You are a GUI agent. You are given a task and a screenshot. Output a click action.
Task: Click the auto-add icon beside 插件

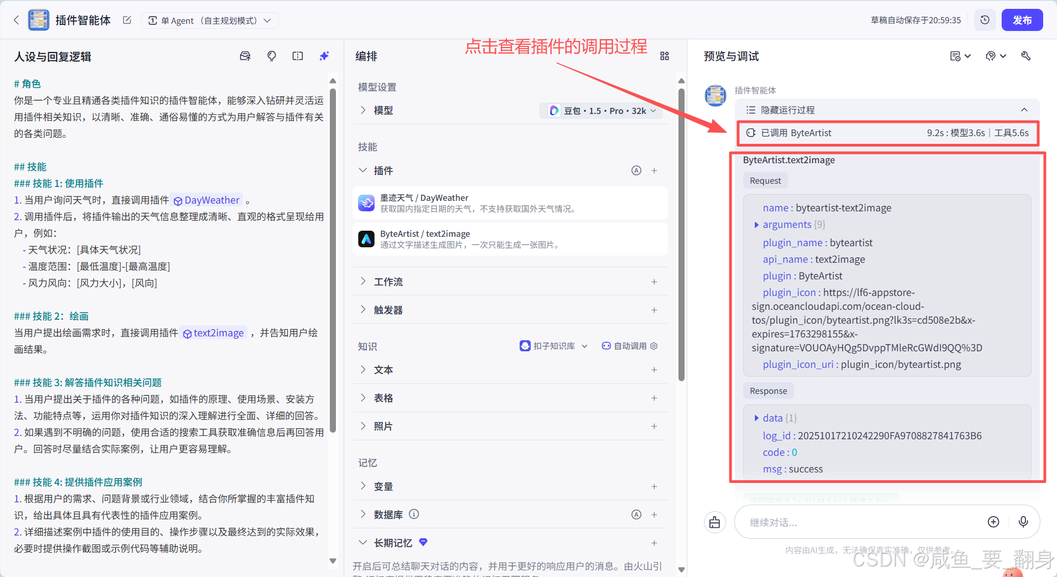point(636,170)
